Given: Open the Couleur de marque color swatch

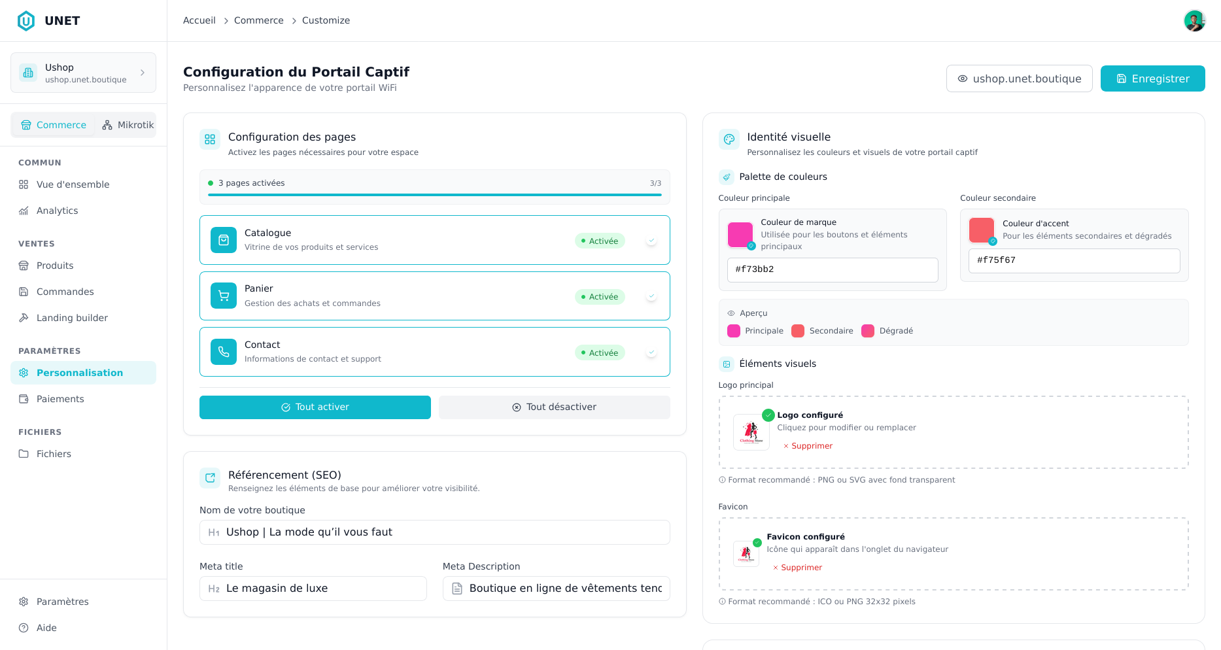Looking at the screenshot, I should coord(740,235).
